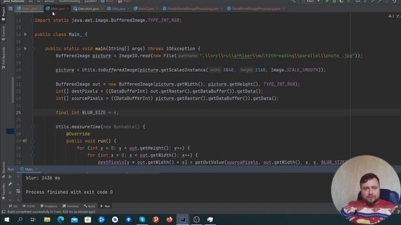The image size is (401, 225).
Task: Click the TYPE_INT_RGB import on line 12
Action: (x=164, y=20)
